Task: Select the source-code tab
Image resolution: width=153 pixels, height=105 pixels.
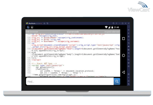Action: tap(73, 32)
